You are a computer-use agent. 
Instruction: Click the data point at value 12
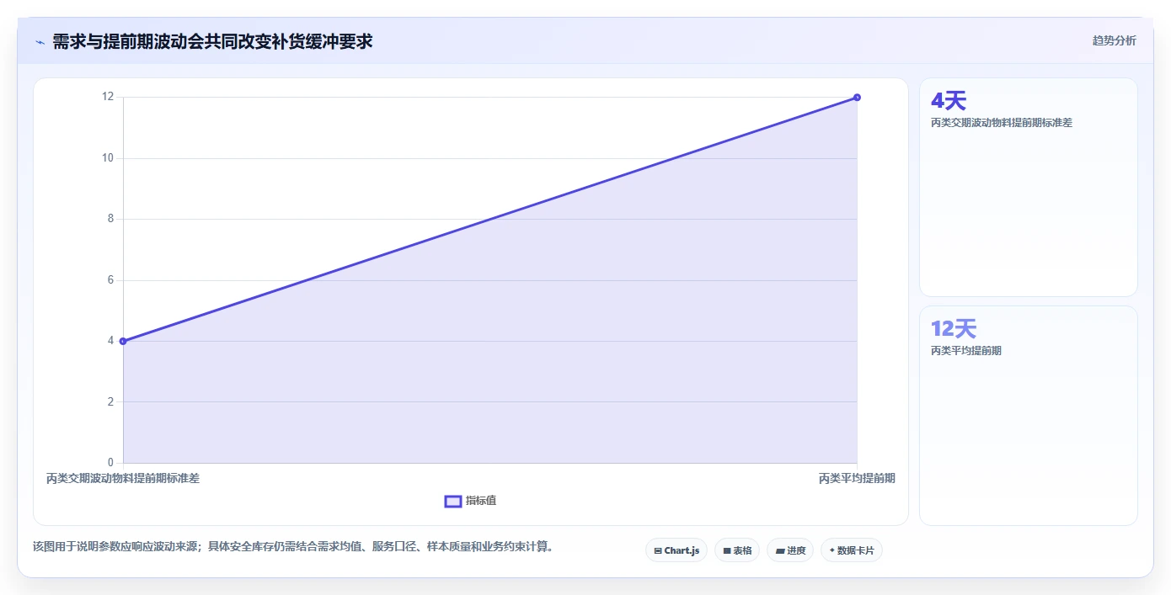click(857, 97)
